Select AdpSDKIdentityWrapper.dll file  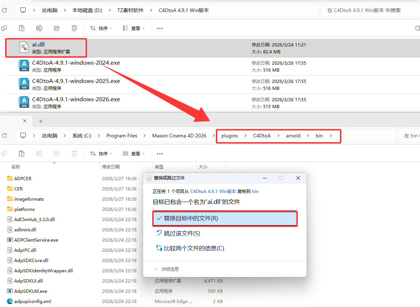(x=44, y=270)
